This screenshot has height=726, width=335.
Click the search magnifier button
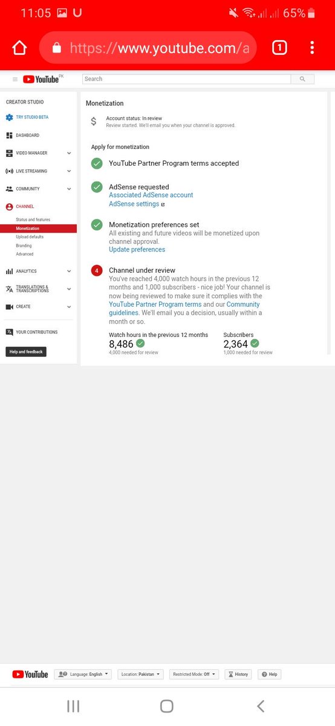[x=303, y=79]
